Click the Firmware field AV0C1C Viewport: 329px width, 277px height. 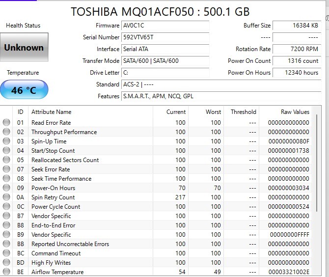pos(165,26)
